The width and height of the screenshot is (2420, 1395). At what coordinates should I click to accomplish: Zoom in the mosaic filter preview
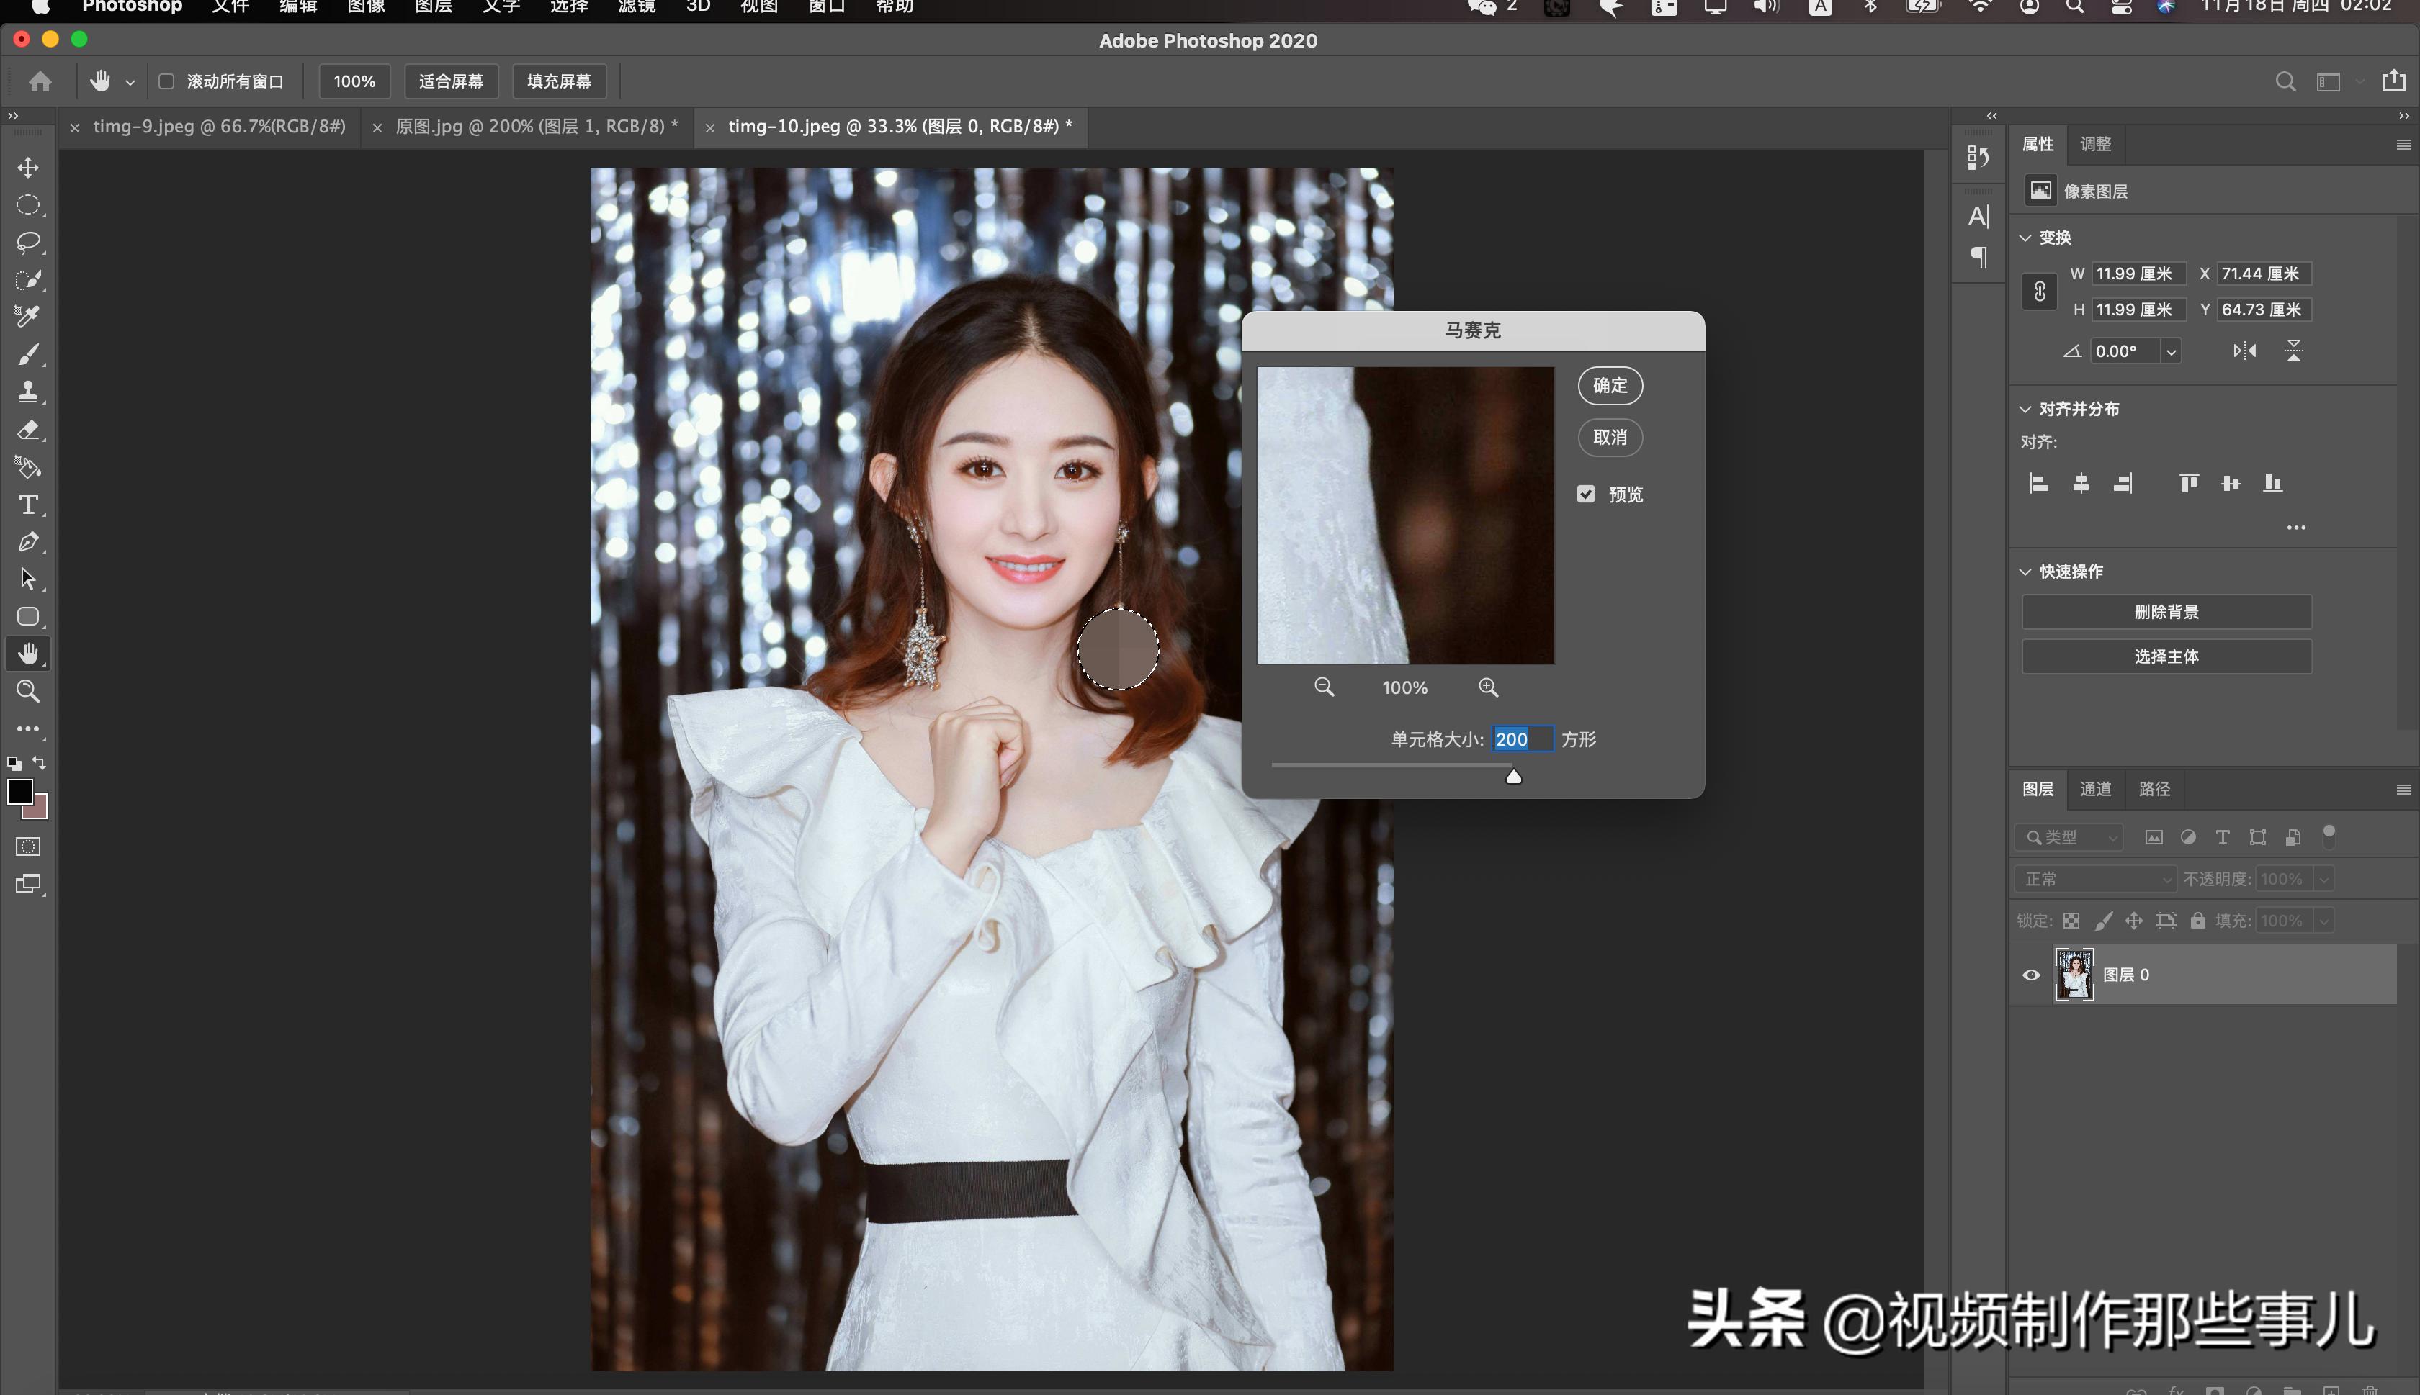pyautogui.click(x=1487, y=687)
